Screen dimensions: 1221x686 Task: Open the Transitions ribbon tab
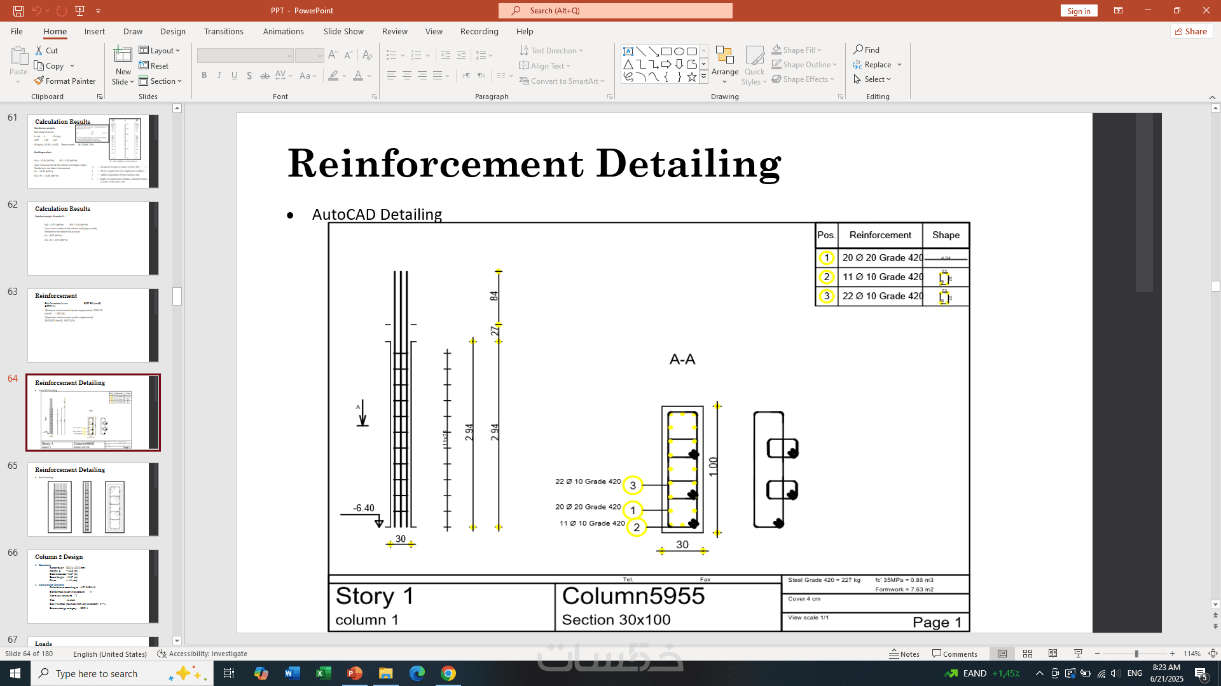(x=223, y=31)
